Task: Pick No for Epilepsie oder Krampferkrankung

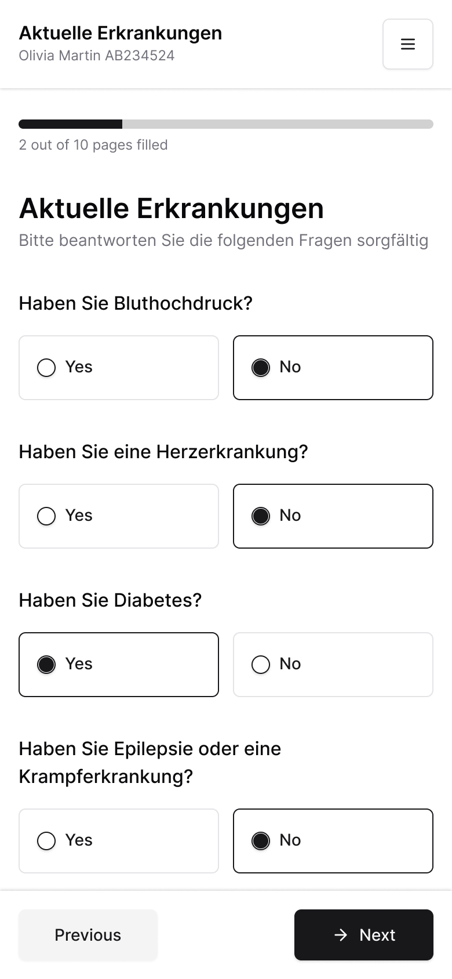Action: coord(333,841)
